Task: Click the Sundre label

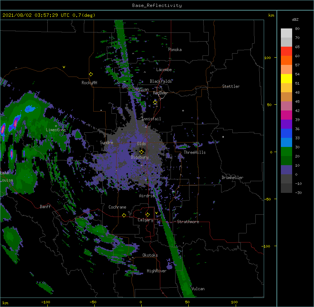Action: pos(106,143)
